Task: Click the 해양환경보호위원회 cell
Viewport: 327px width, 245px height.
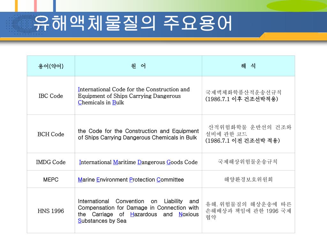Action: 248,179
